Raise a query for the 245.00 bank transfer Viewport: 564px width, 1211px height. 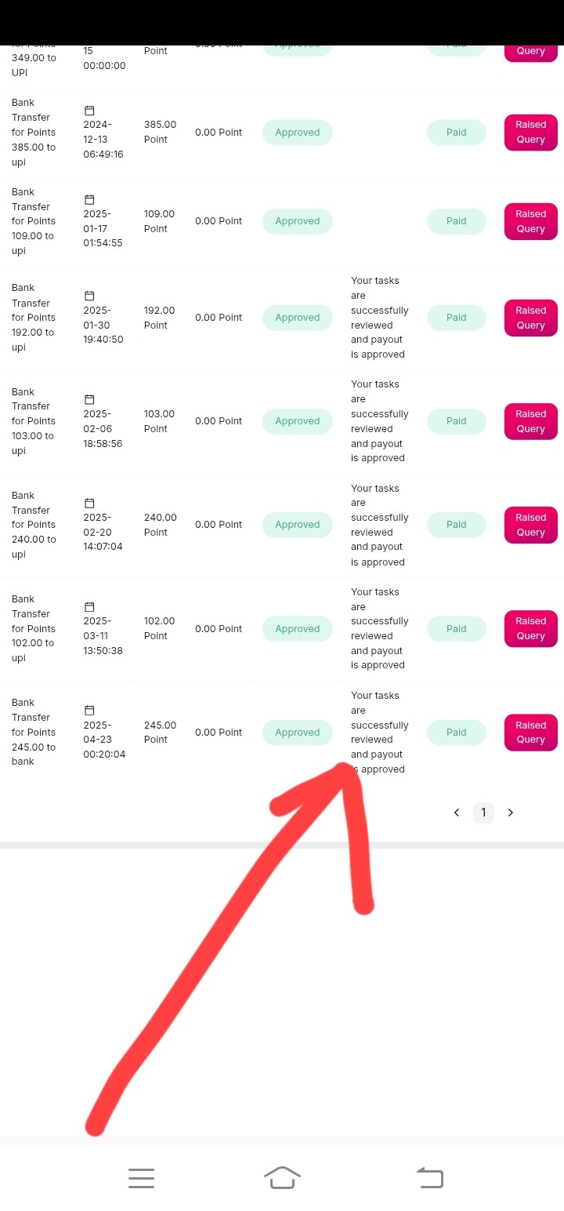point(530,733)
